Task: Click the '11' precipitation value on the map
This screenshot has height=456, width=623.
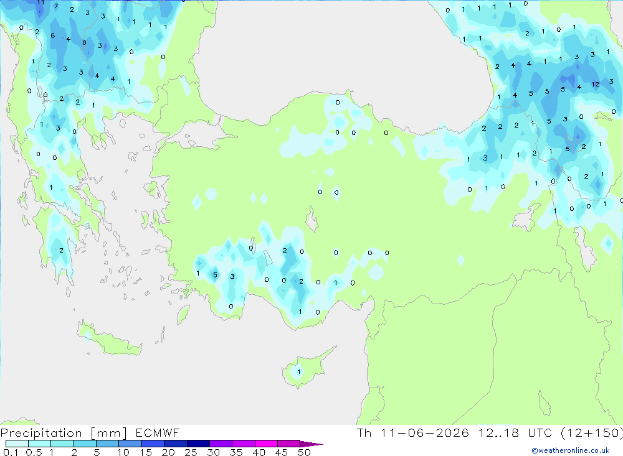Action: (x=40, y=2)
